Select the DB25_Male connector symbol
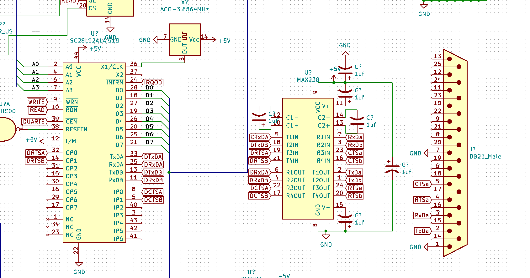 pos(455,153)
